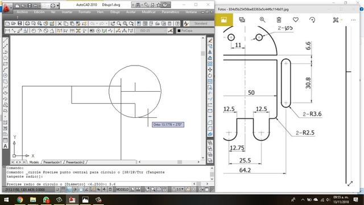Image resolution: width=364 pixels, height=205 pixels.
Task: Click the Text Style icon beside Standard
Action: click(x=186, y=23)
